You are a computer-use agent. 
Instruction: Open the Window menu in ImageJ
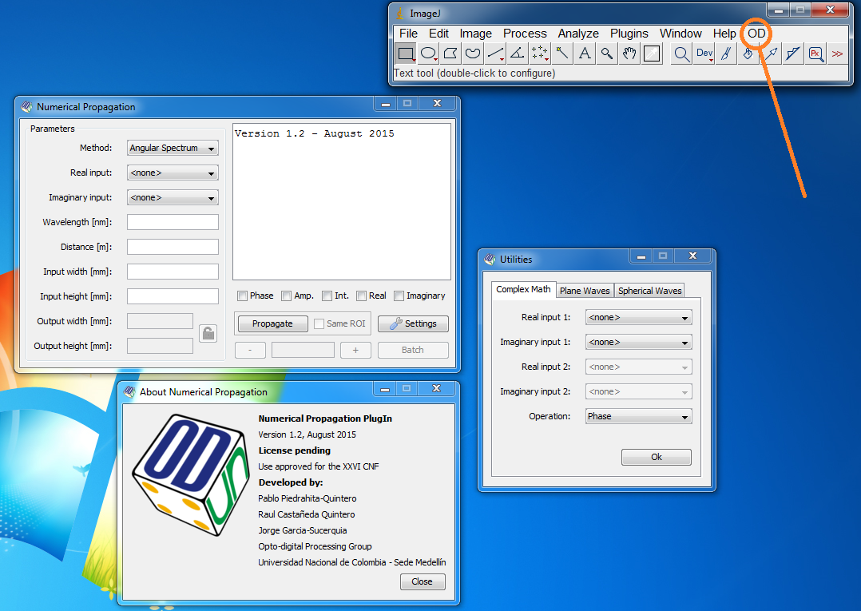tap(680, 34)
